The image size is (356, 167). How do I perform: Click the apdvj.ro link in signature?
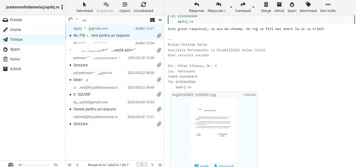pos(183,87)
